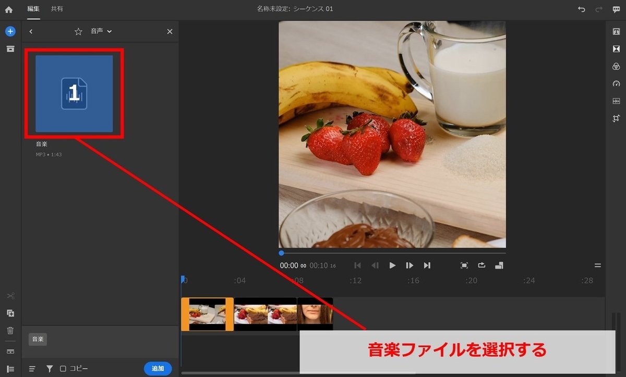Enter fullscreen preview mode
This screenshot has height=377, width=626.
[464, 265]
